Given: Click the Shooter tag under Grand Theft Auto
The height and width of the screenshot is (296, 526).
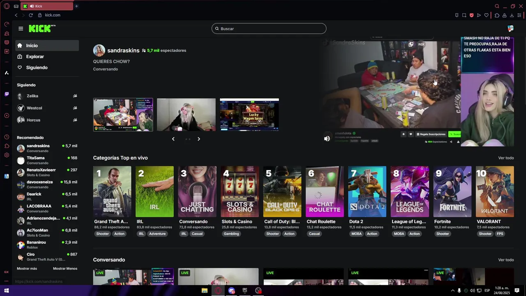Looking at the screenshot, I should click(x=103, y=234).
